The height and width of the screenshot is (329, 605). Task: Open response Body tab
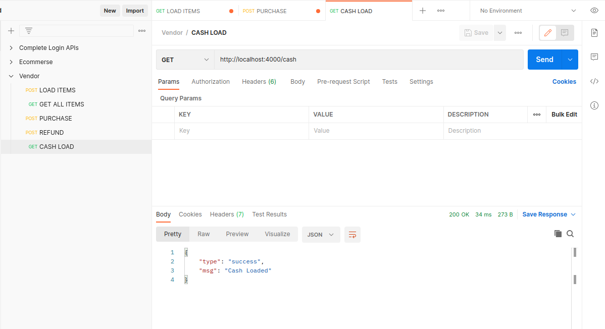click(163, 214)
